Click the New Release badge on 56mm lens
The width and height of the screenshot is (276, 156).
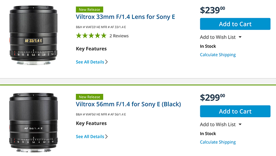point(90,97)
